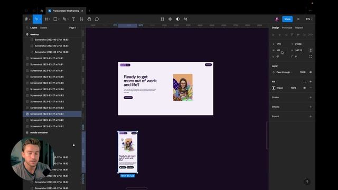Open the fill style library icon
The height and width of the screenshot is (190, 338).
click(304, 82)
